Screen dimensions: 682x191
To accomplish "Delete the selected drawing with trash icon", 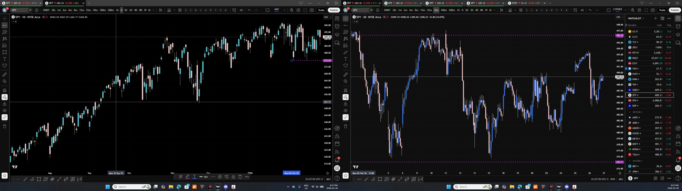I will coord(240,177).
